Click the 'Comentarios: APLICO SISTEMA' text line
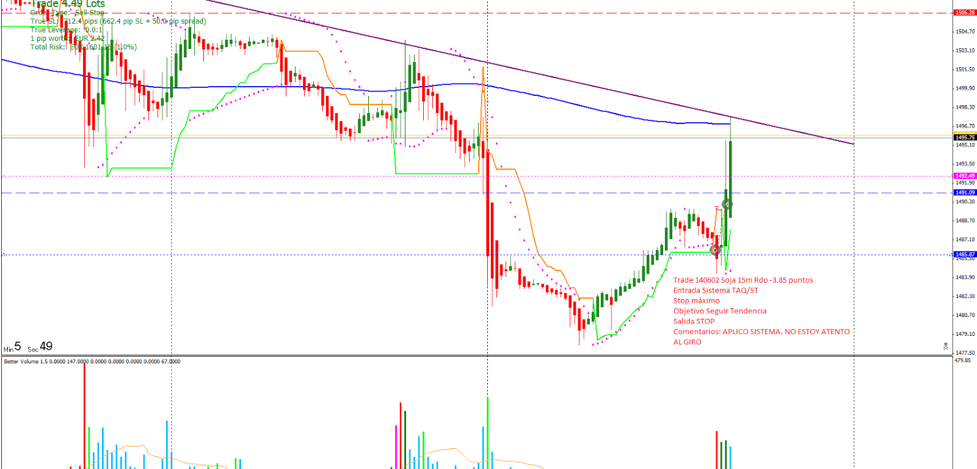 (761, 332)
